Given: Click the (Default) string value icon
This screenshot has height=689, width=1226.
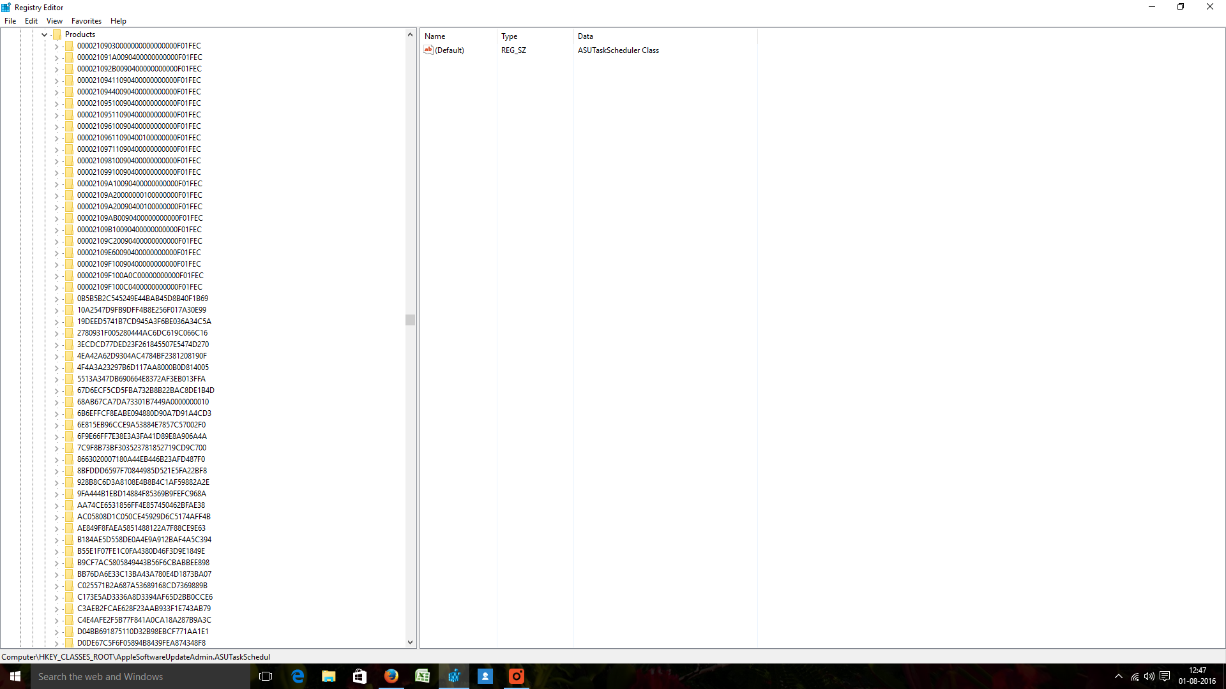Looking at the screenshot, I should [x=428, y=50].
